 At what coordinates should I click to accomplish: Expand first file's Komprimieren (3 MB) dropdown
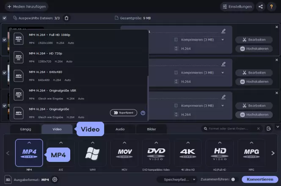point(223,40)
